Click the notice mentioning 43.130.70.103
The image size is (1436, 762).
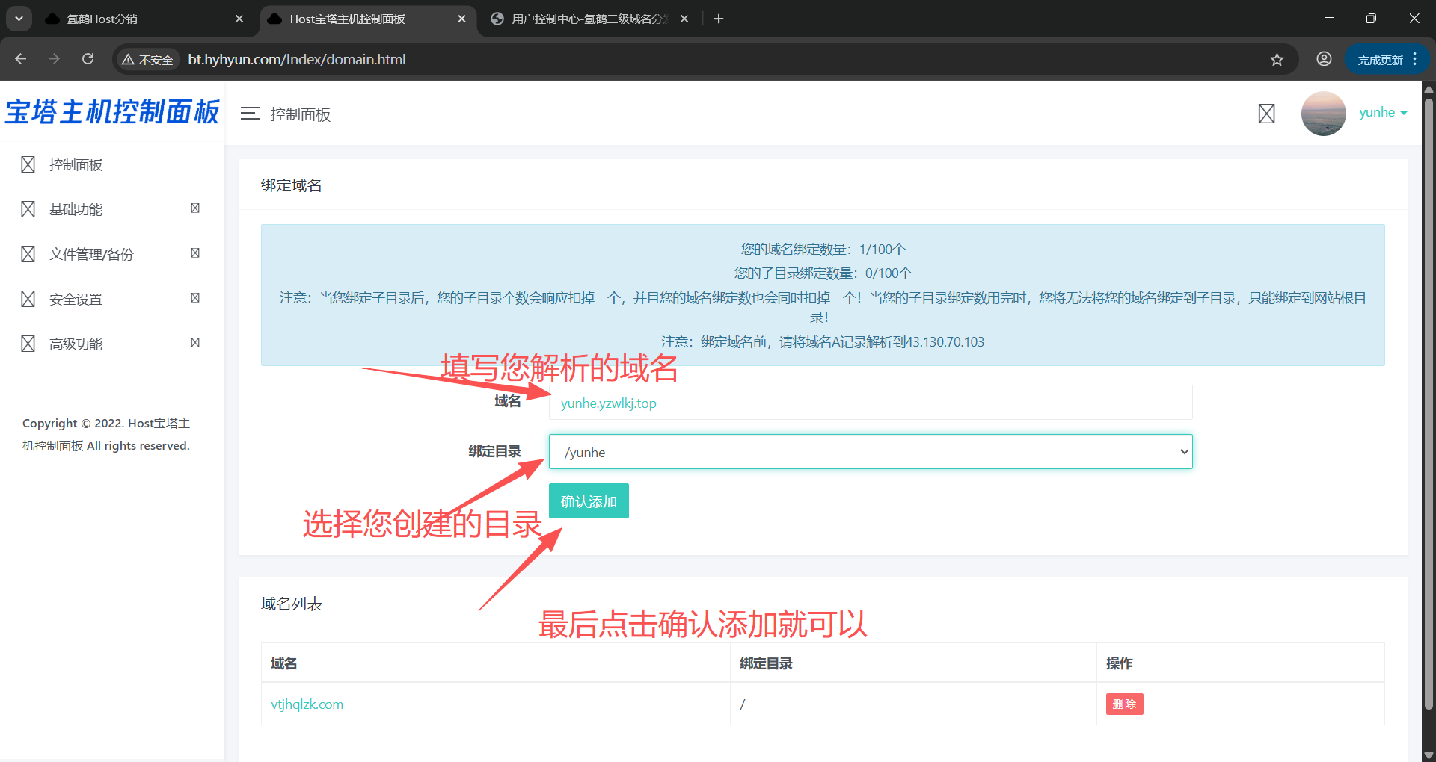(x=823, y=342)
